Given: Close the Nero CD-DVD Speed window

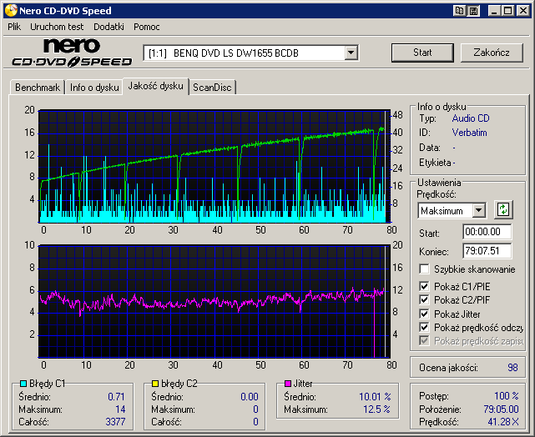Looking at the screenshot, I should [522, 11].
